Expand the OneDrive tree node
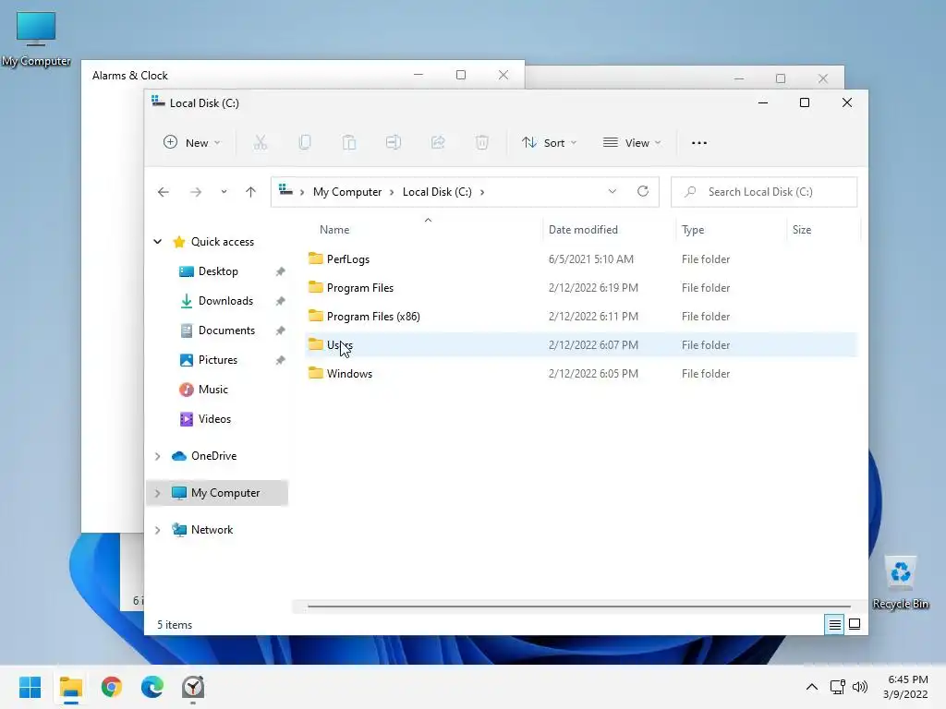946x709 pixels. (157, 456)
